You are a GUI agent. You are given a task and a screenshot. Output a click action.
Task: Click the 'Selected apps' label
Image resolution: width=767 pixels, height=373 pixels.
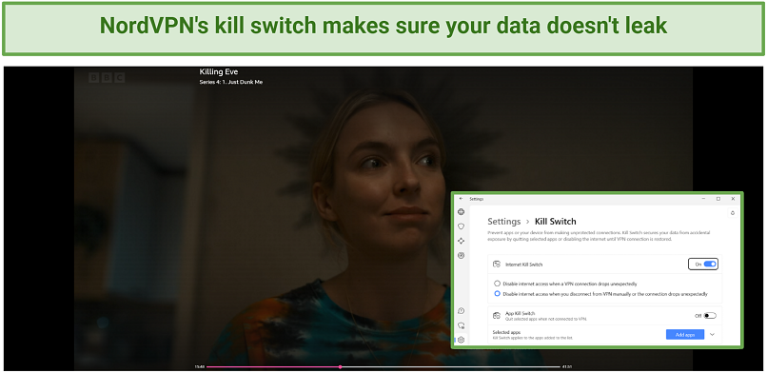click(x=506, y=332)
